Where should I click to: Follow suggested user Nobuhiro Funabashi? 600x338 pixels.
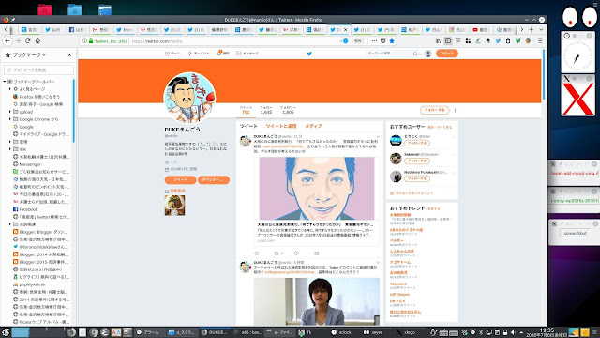pos(416,179)
